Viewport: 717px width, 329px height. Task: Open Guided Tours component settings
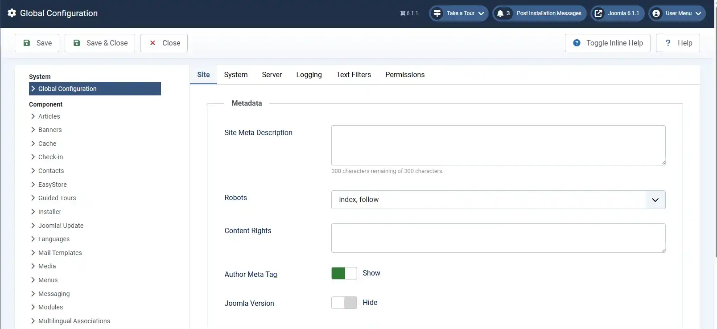coord(57,198)
